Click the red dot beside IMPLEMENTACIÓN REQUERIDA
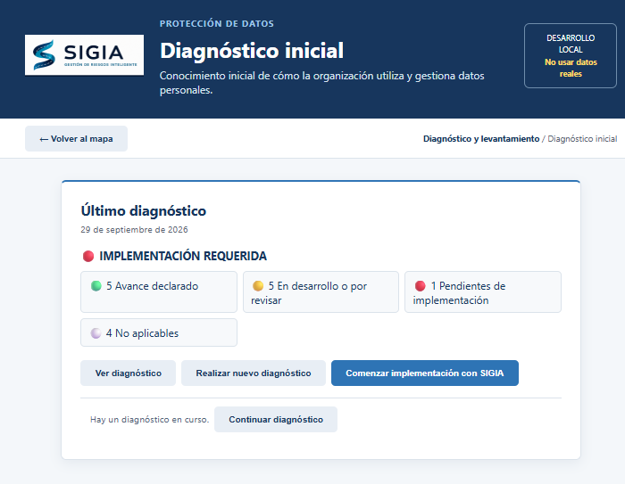The height and width of the screenshot is (484, 625). [x=88, y=256]
